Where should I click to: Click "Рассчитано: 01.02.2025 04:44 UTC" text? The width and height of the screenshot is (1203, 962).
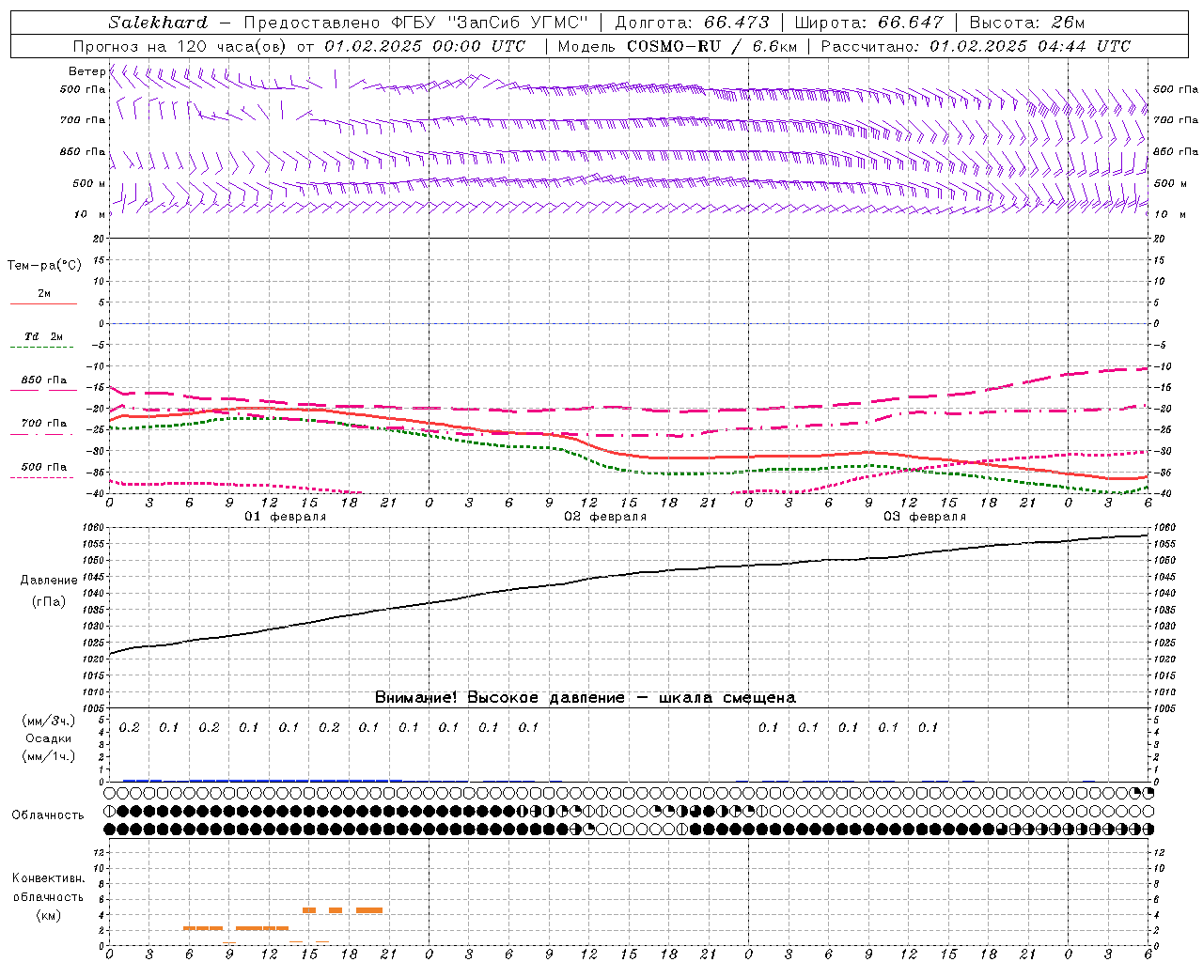976,46
